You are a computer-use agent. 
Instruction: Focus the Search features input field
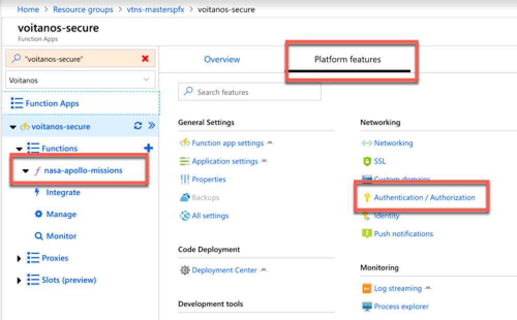(x=250, y=92)
